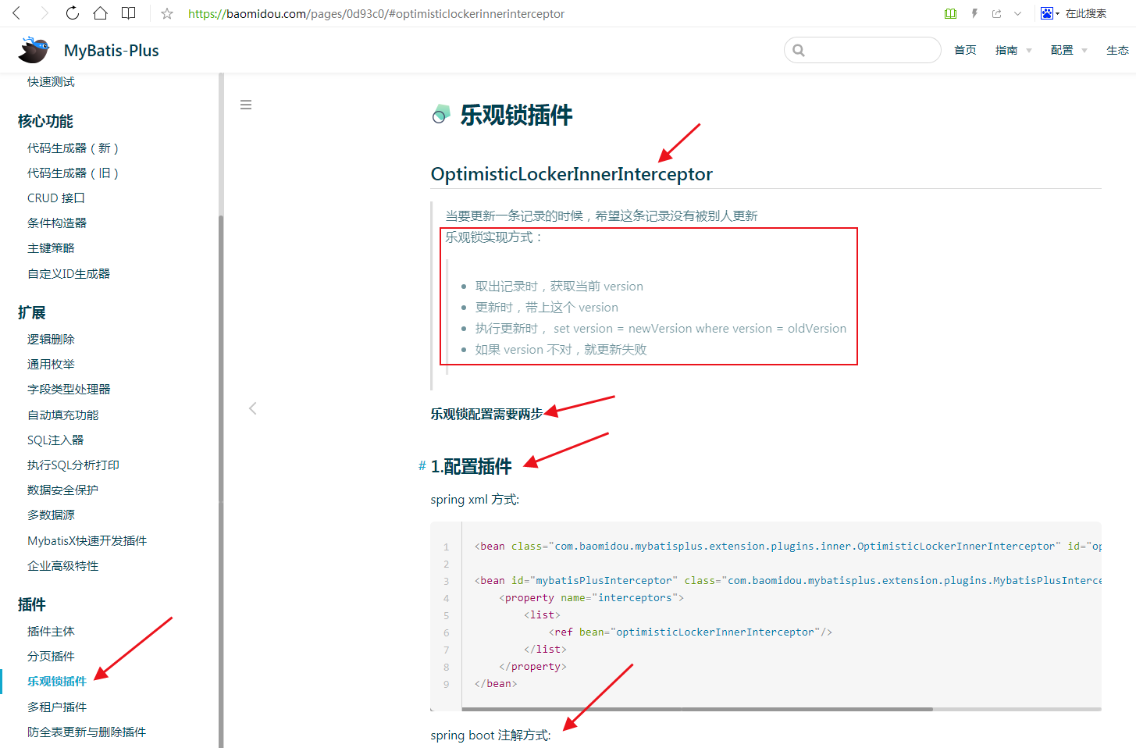Toggle the docs sidebar with the hamburger icon
The image size is (1136, 748).
pyautogui.click(x=246, y=105)
